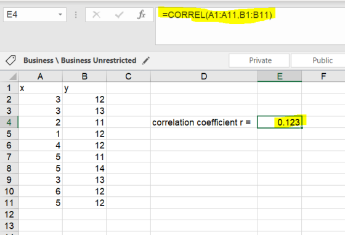Click the formula bar vertical dots handle
The width and height of the screenshot is (345, 235).
coord(76,15)
